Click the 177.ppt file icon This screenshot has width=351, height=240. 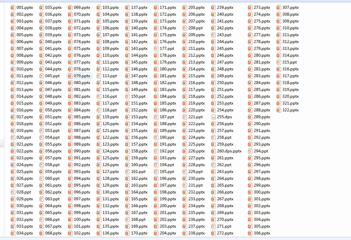point(156,49)
